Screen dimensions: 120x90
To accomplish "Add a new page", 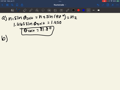I will pyautogui.click(x=108, y=5).
